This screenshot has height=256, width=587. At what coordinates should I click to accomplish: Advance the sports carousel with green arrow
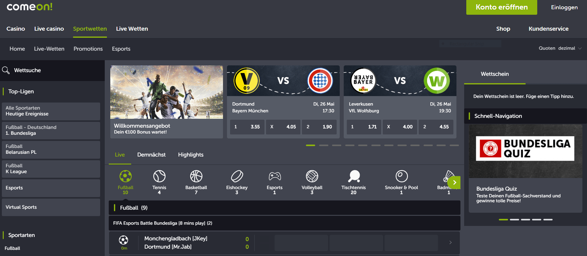[x=454, y=183]
